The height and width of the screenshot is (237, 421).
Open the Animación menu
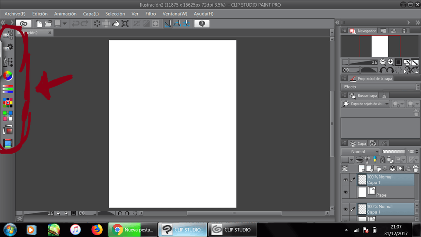coord(65,14)
